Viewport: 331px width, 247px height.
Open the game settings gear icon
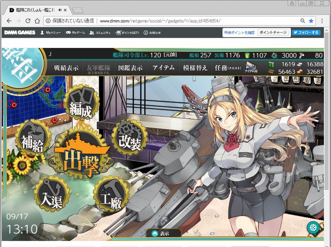[313, 228]
